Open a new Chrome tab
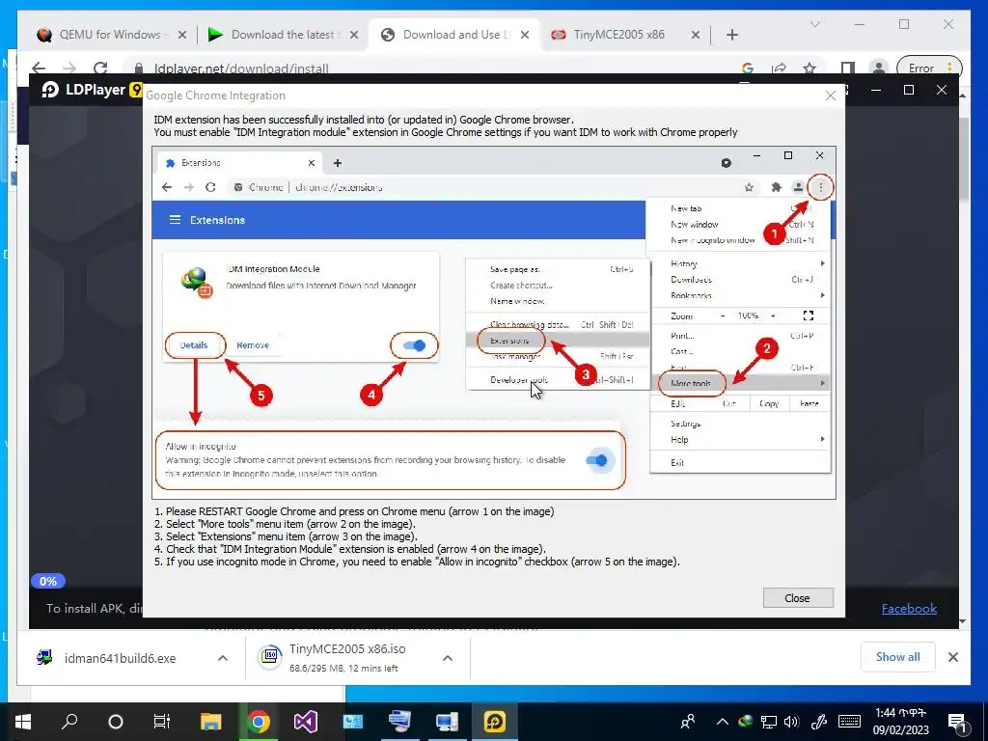 (731, 35)
